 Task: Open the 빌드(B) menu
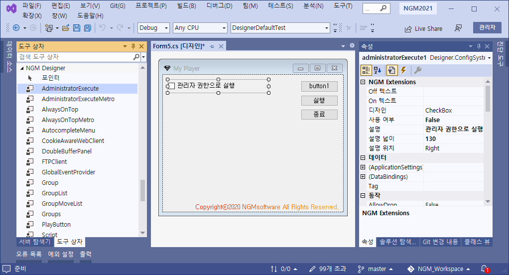click(187, 6)
